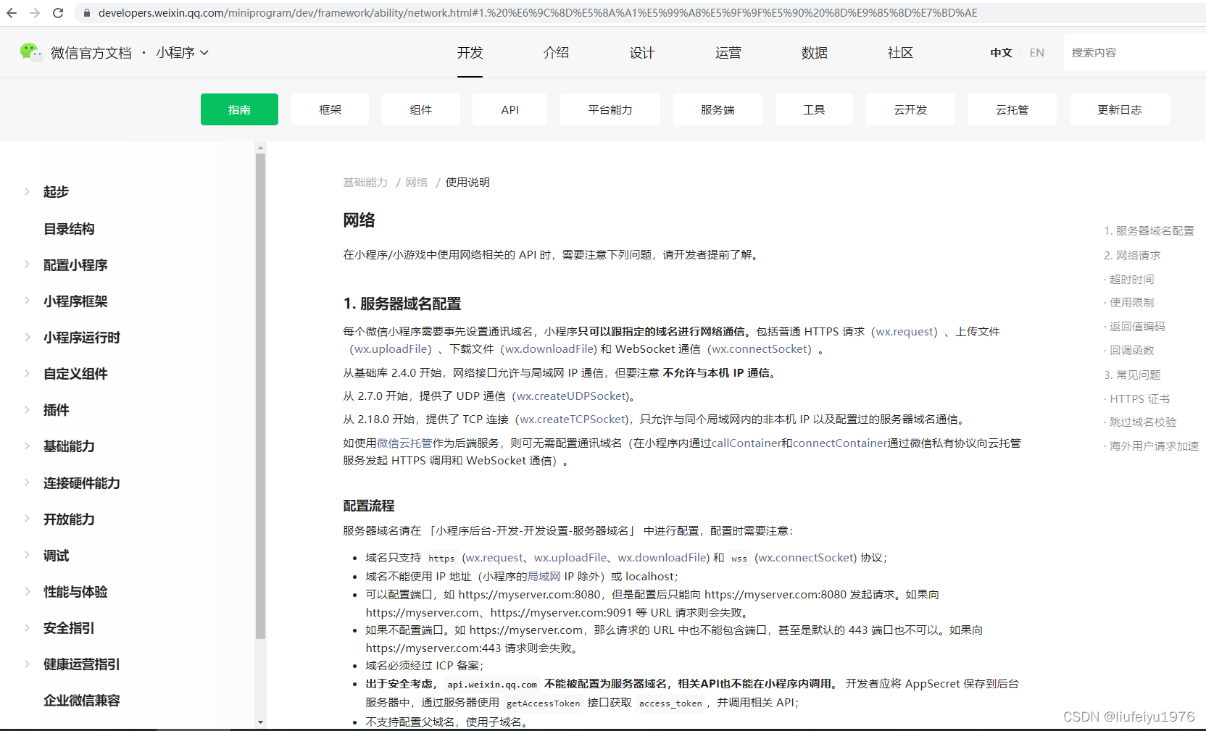Image resolution: width=1206 pixels, height=731 pixels.
Task: Jump to 常见问题 in page outline
Action: 1132,375
